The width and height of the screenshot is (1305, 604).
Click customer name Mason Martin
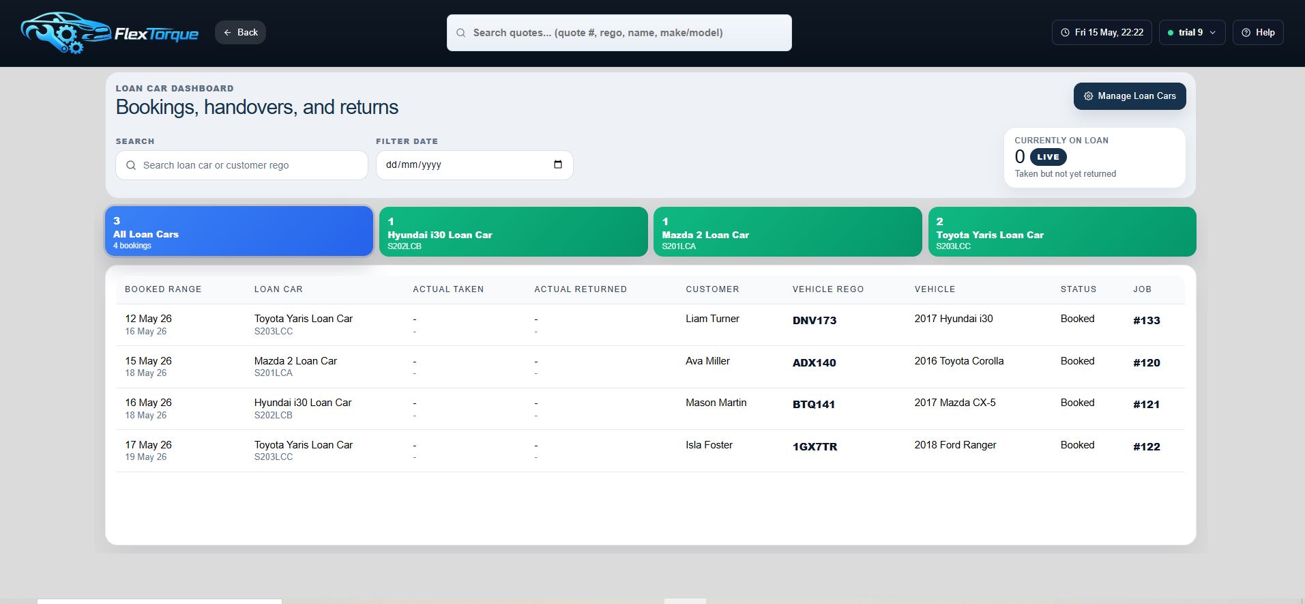tap(716, 403)
